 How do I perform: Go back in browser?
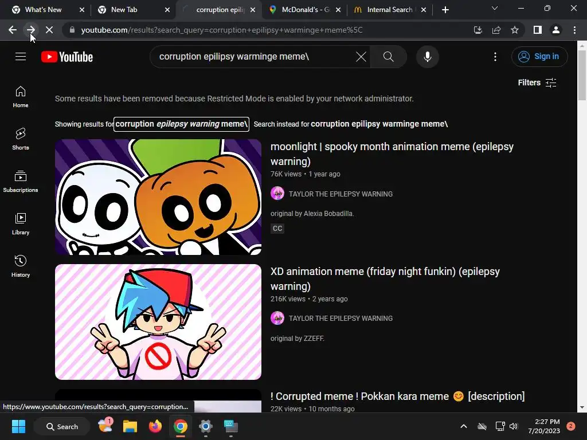coord(13,30)
